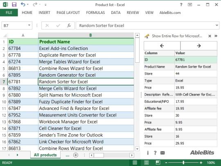Click the Value header in pane
This screenshot has width=221, height=166.
click(196, 53)
